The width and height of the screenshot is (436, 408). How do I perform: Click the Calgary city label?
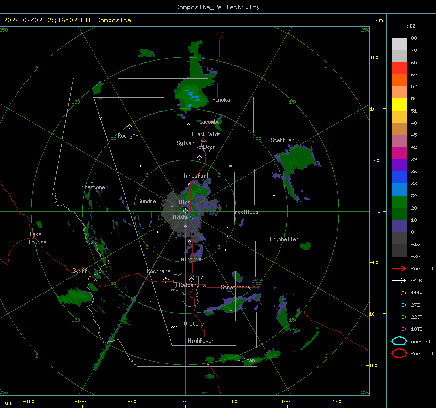tap(189, 285)
